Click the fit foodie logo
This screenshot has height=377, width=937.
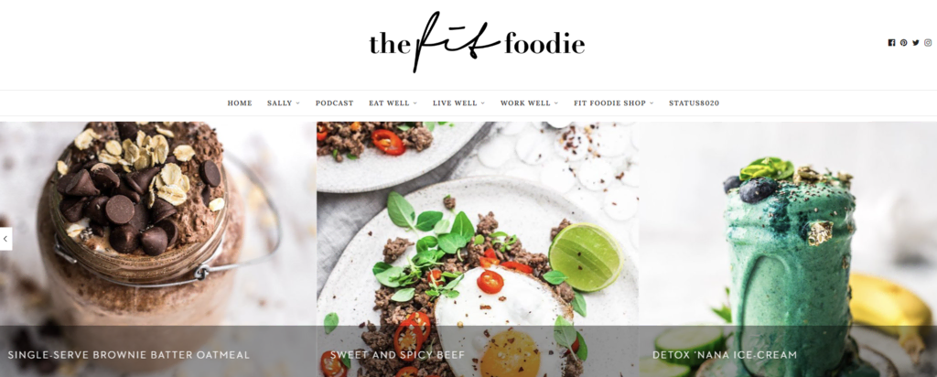(x=476, y=42)
